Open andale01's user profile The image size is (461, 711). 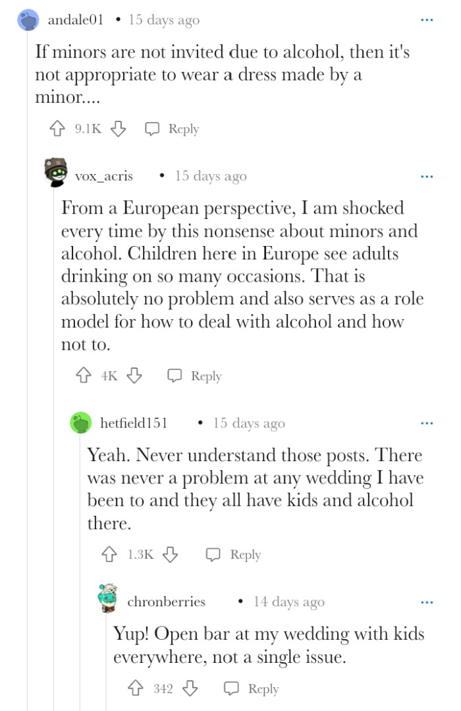[76, 20]
